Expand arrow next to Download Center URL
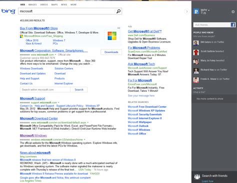 click(x=88, y=122)
